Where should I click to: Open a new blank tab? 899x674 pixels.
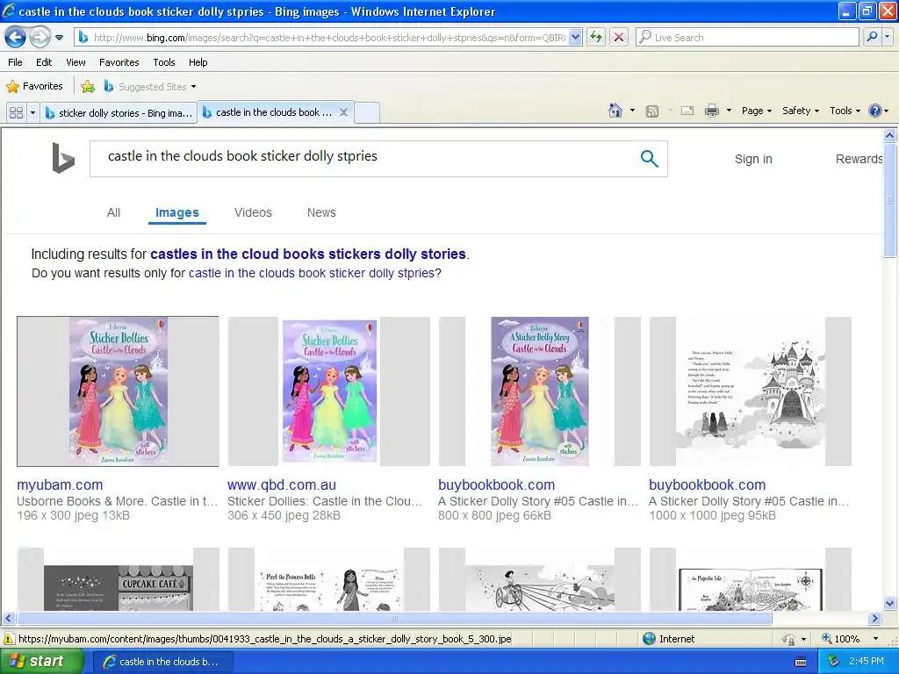tap(367, 113)
